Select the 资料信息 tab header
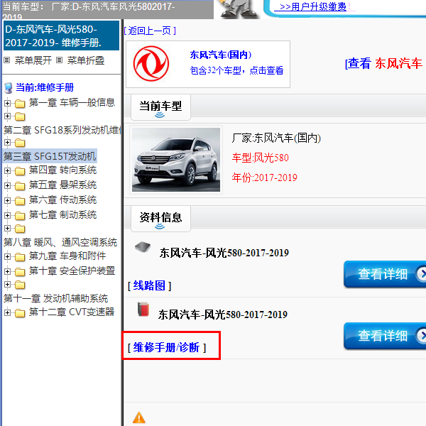Image resolution: width=426 pixels, height=426 pixels. (160, 219)
